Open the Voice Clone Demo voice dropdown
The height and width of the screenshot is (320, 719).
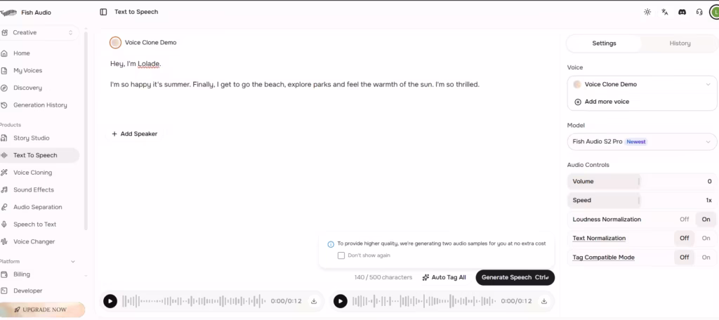[x=642, y=84]
